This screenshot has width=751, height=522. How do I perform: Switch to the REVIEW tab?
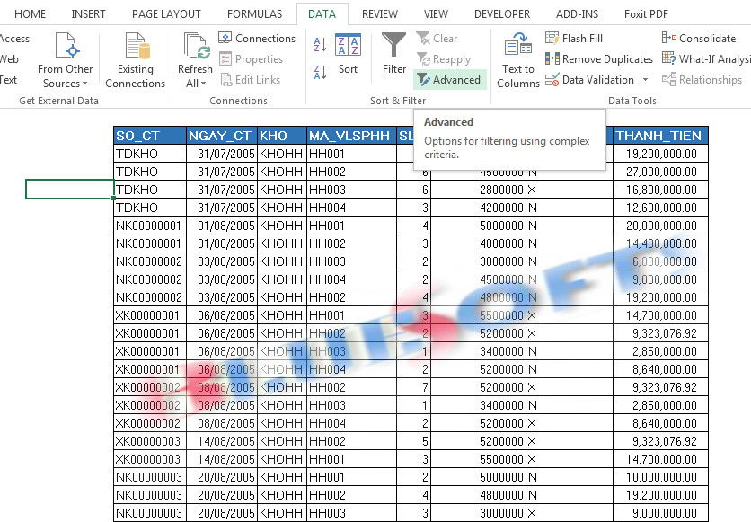tap(380, 14)
